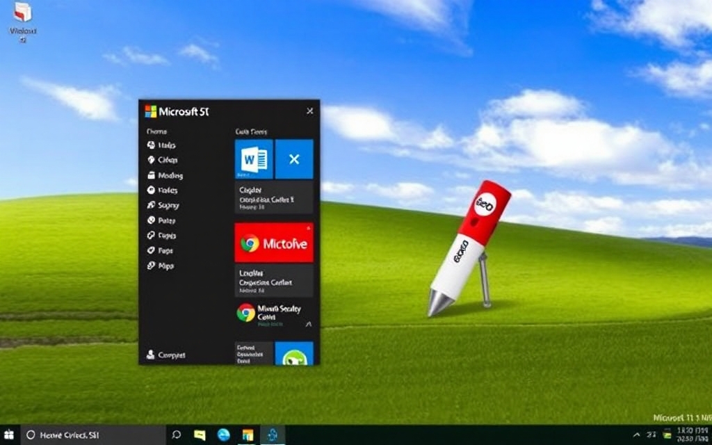Select the dark text tile beside the green tile
This screenshot has height=445, width=712.
click(254, 353)
